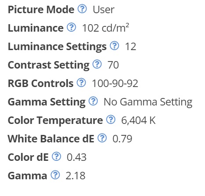
Task: Select the Picture Mode label
Action: [x=41, y=10]
